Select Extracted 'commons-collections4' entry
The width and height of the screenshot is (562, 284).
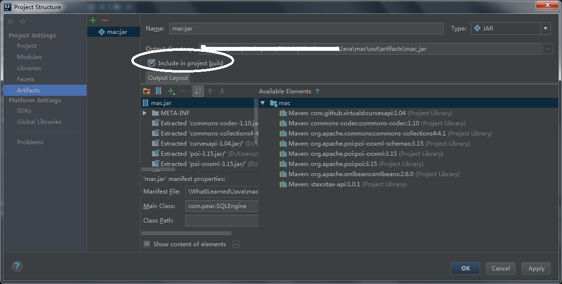(205, 133)
